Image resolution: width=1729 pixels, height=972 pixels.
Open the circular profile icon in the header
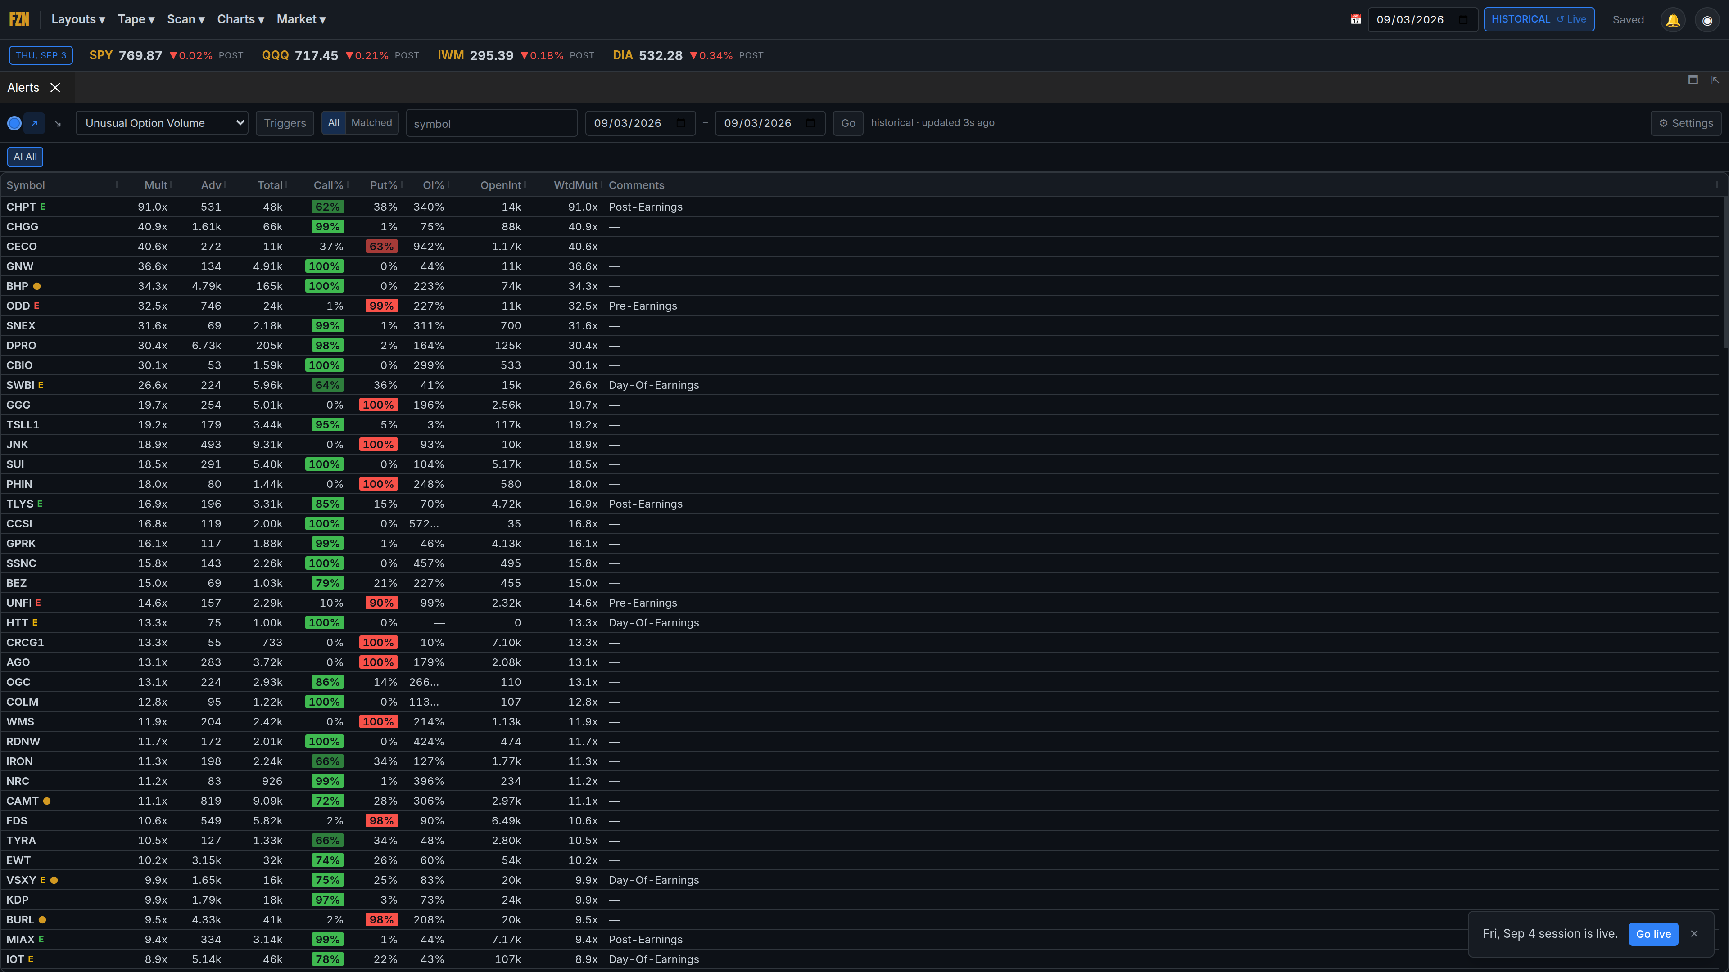[1707, 19]
